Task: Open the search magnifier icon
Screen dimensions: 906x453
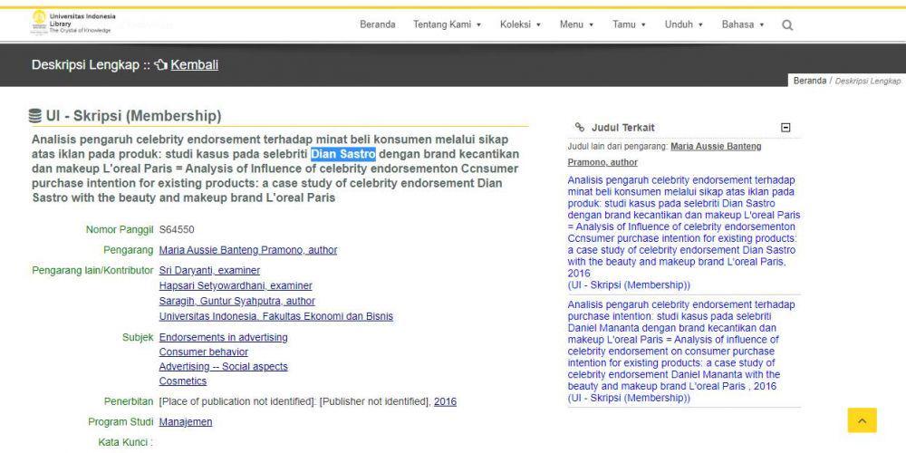Action: [787, 25]
